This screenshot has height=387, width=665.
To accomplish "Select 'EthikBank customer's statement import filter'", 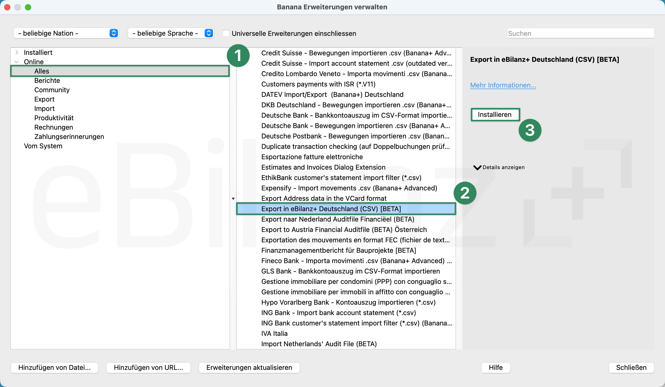I will tap(346, 178).
